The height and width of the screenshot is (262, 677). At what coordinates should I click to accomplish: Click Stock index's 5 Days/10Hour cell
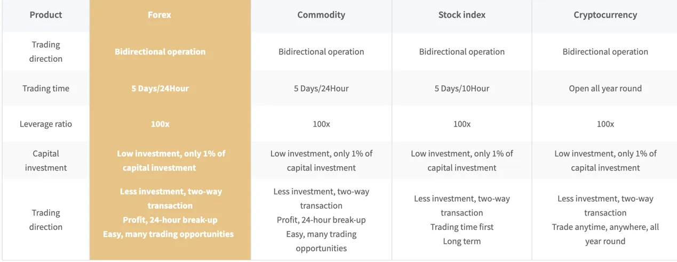[x=462, y=88]
